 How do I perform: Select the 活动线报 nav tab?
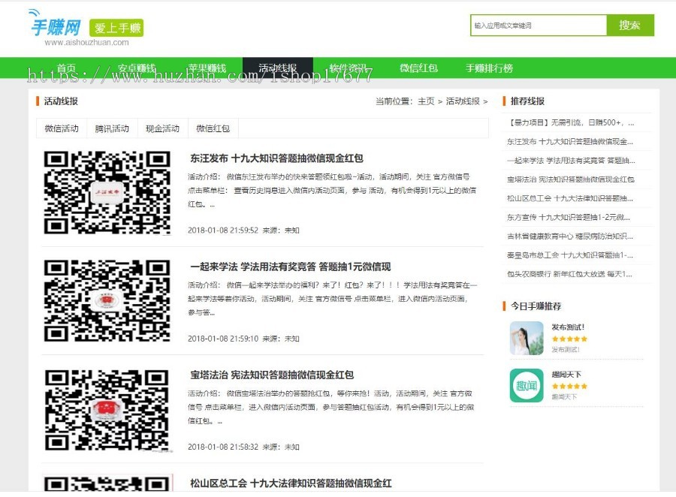coord(278,68)
